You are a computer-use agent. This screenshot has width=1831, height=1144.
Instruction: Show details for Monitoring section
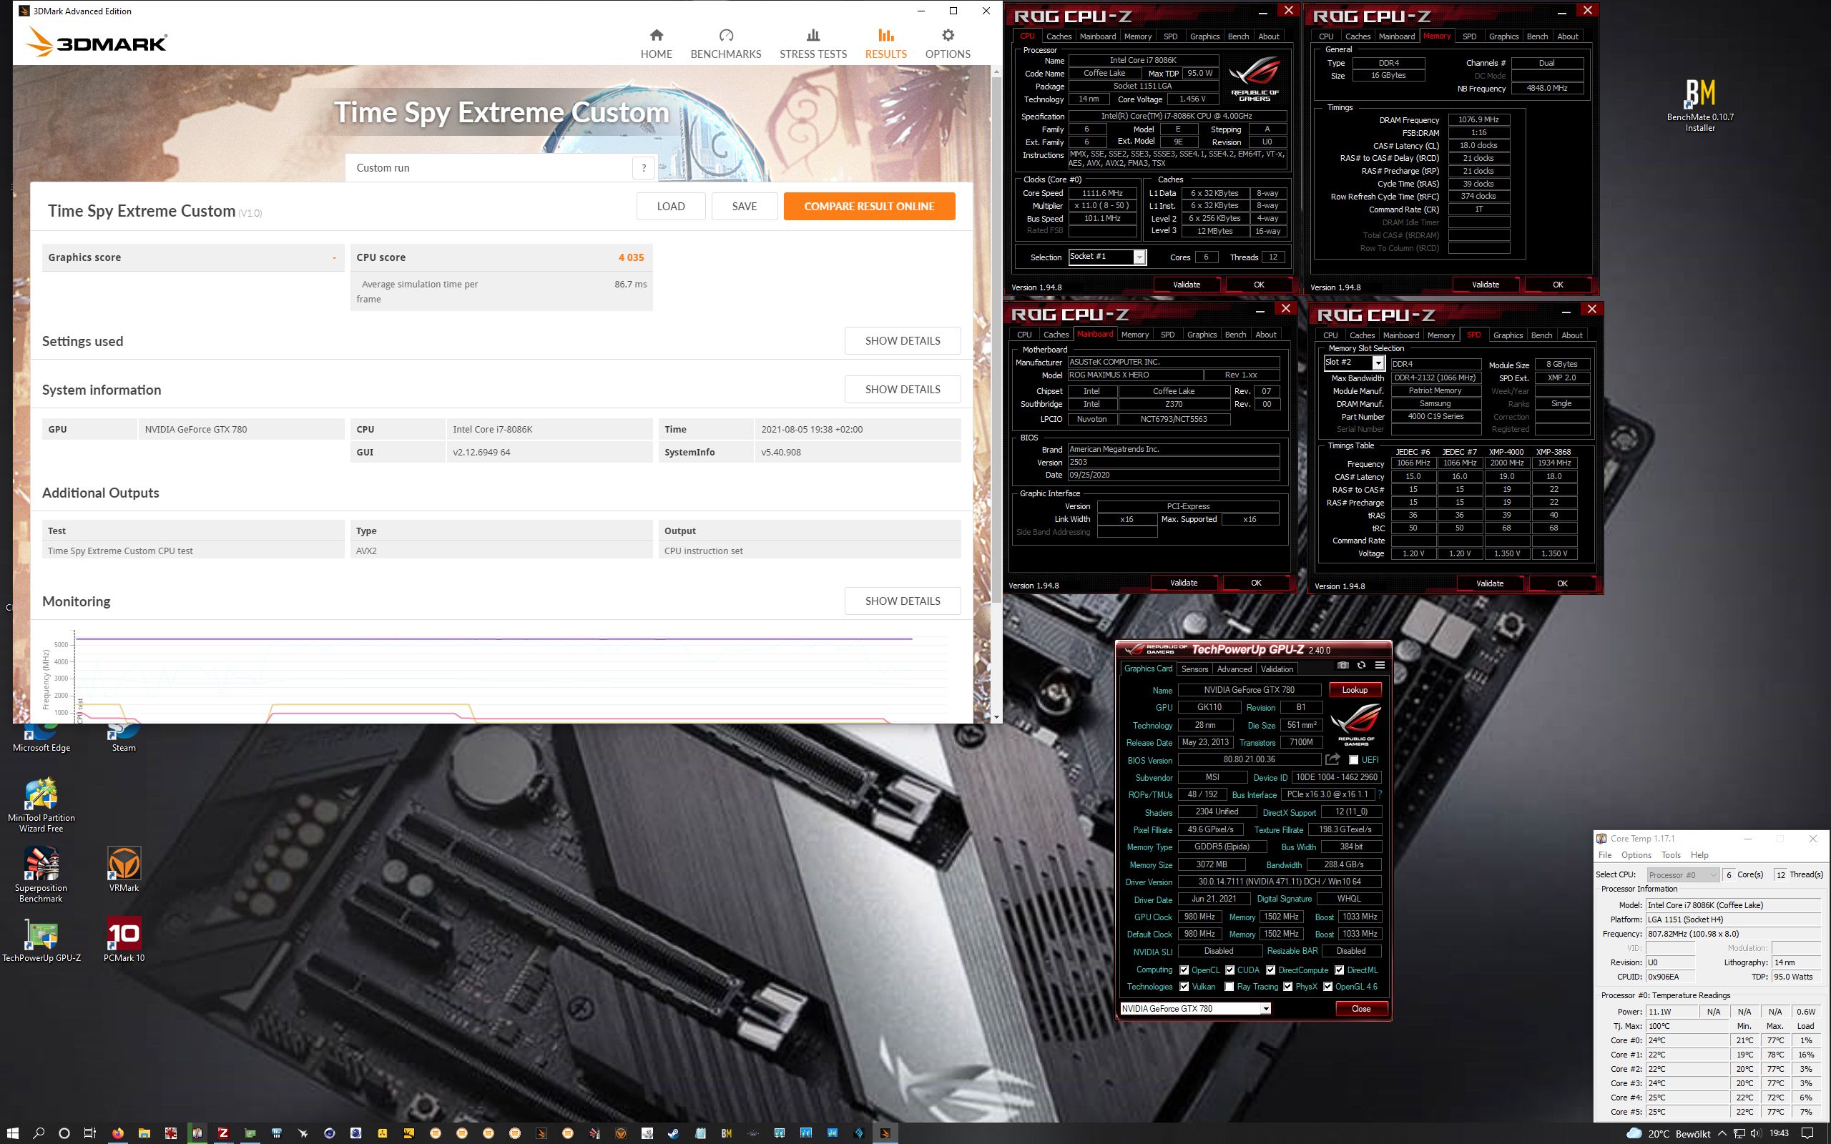point(903,601)
